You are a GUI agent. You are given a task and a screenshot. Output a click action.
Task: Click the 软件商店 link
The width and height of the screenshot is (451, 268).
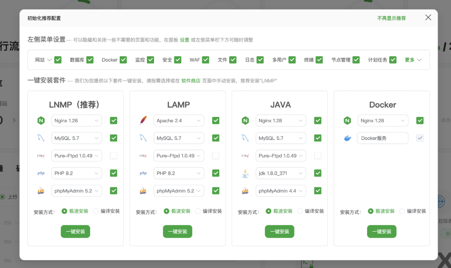pos(191,80)
